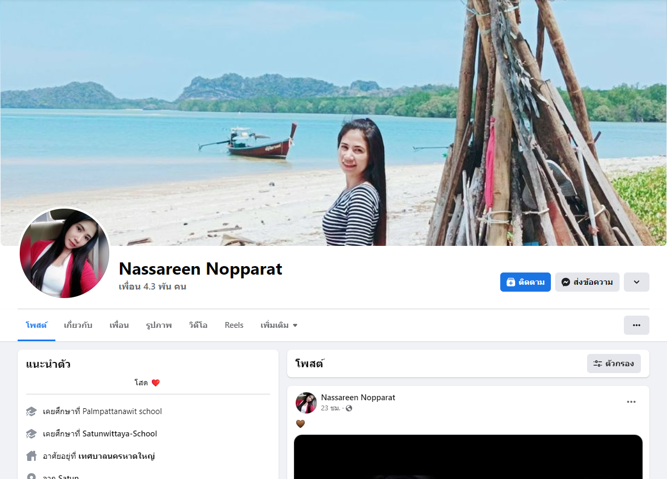
Task: Select the โพสต์ tab
Action: (x=36, y=325)
